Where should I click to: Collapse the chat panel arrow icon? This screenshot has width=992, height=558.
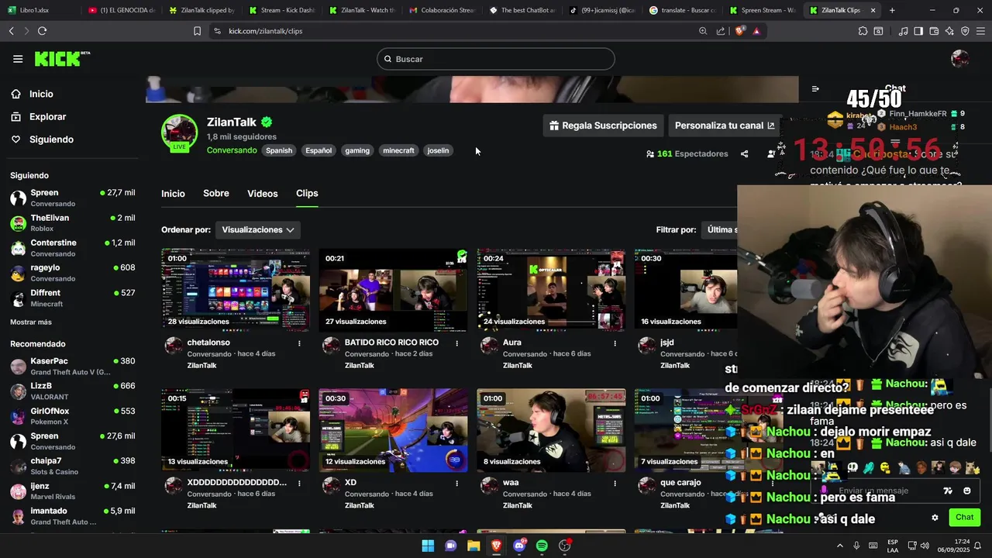(x=815, y=88)
